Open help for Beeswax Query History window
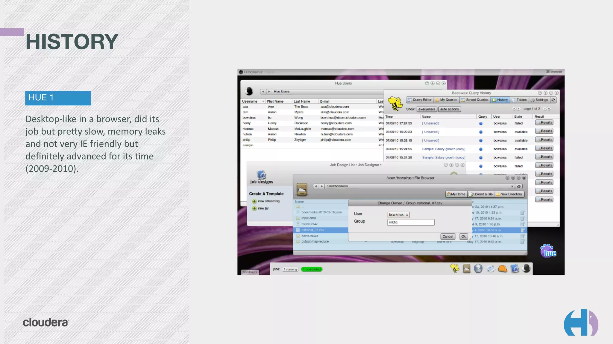This screenshot has width=613, height=344. coord(540,93)
